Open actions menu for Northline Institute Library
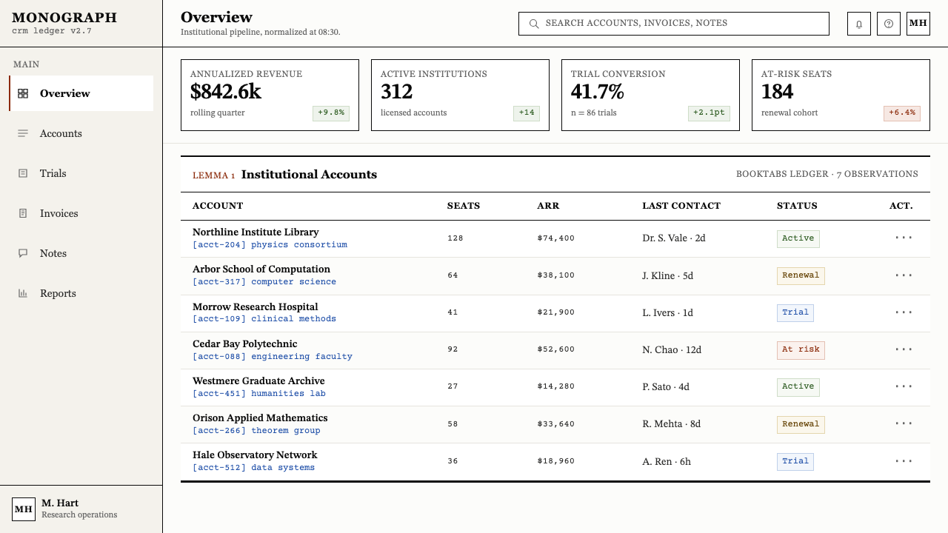The image size is (948, 533). point(904,238)
